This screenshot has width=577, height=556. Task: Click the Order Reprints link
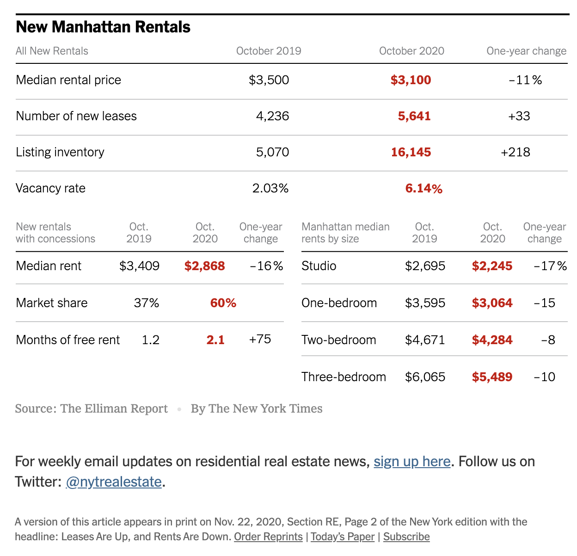[268, 537]
